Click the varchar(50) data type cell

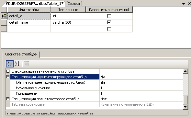[x=68, y=22]
